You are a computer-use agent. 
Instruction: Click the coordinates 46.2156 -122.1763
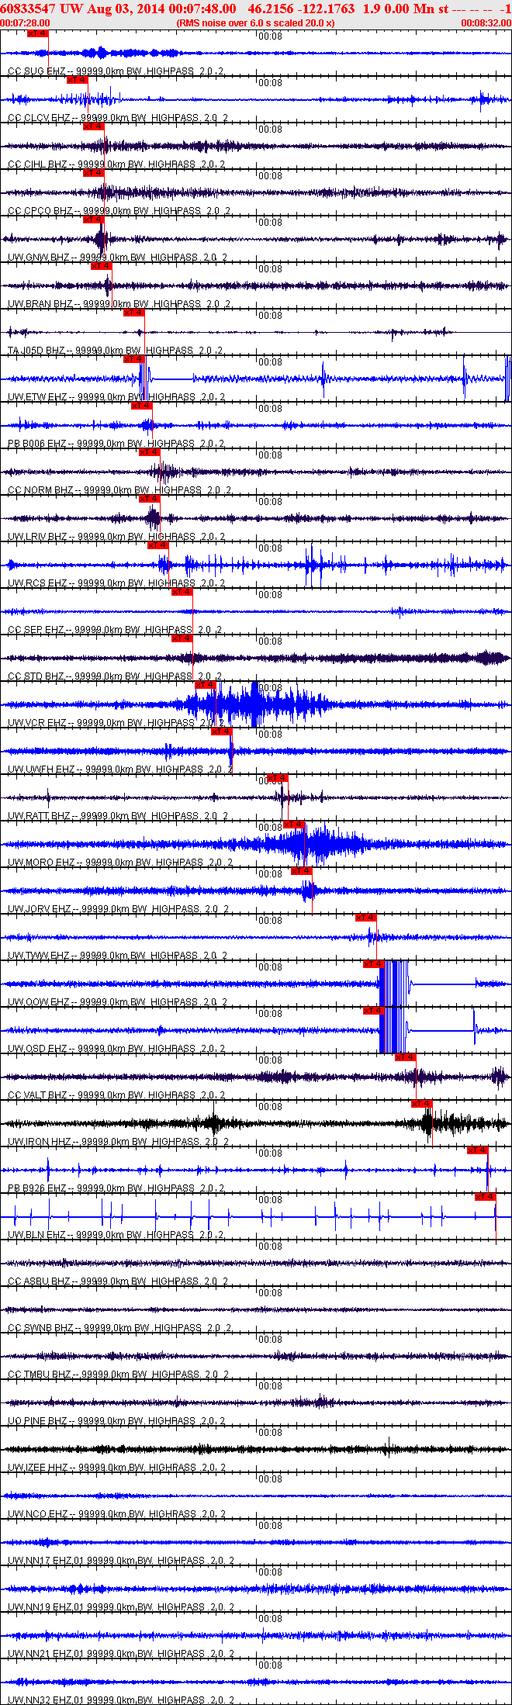[x=301, y=9]
